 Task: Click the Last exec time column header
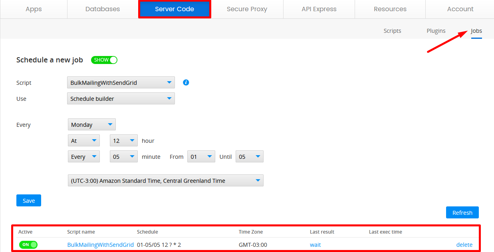(385, 232)
